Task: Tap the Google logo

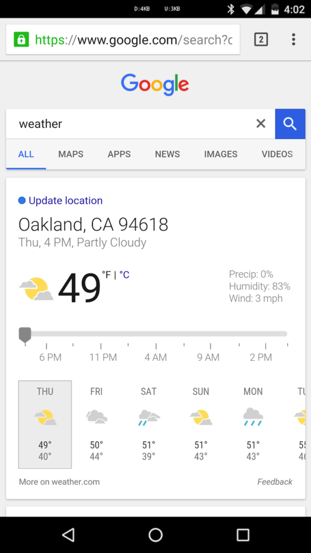Action: tap(155, 85)
